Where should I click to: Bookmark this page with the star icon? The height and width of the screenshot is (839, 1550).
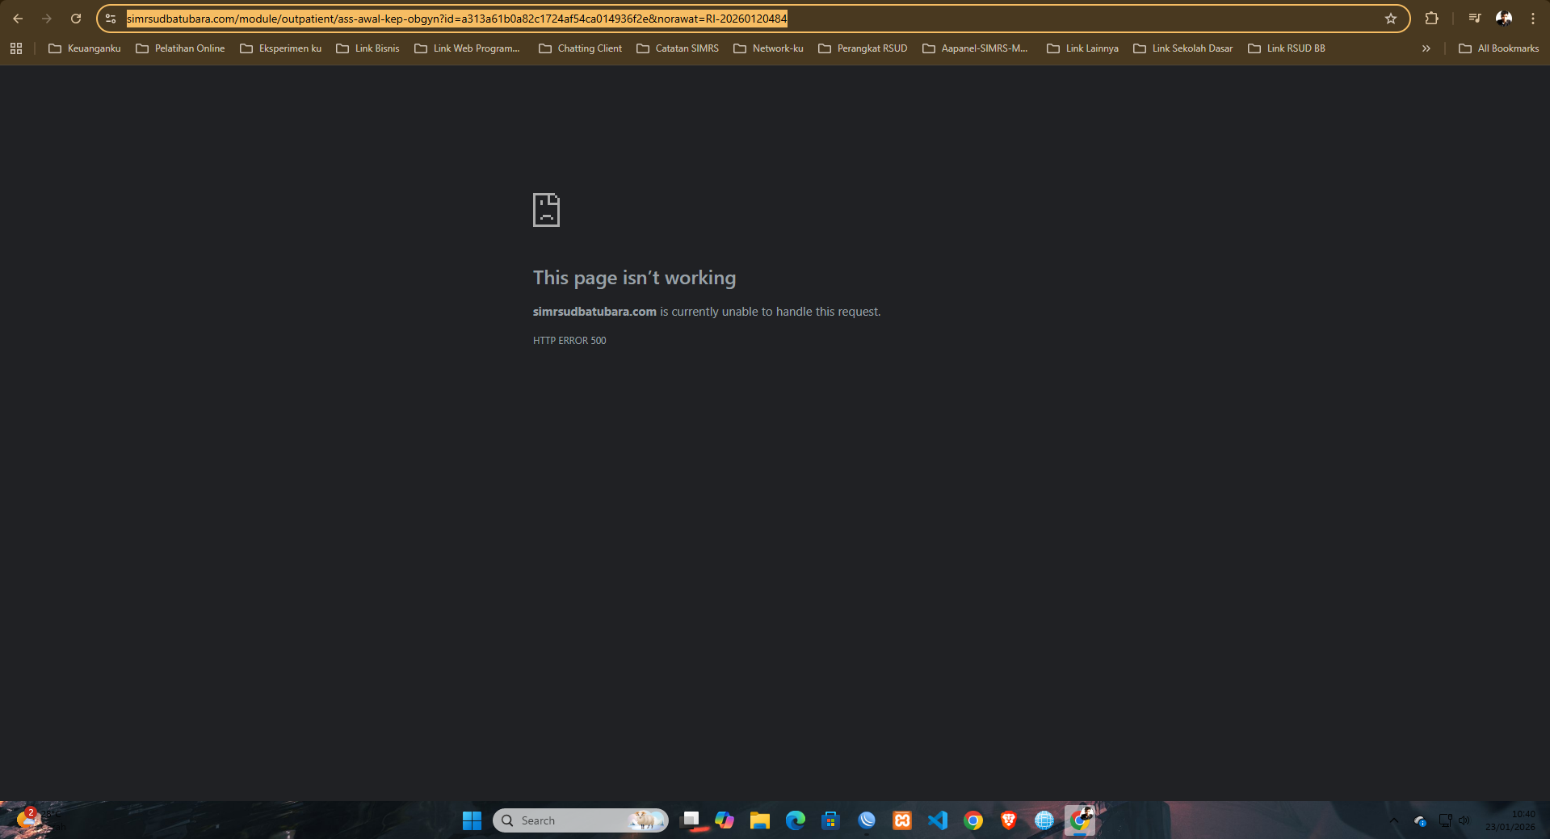(1391, 19)
